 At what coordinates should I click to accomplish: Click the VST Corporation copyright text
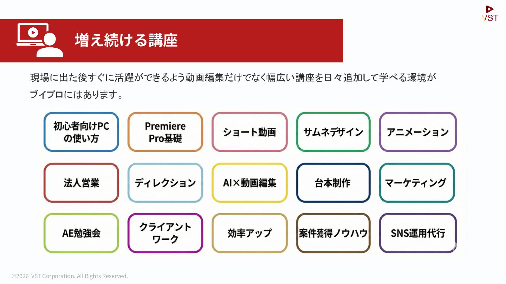coord(70,276)
